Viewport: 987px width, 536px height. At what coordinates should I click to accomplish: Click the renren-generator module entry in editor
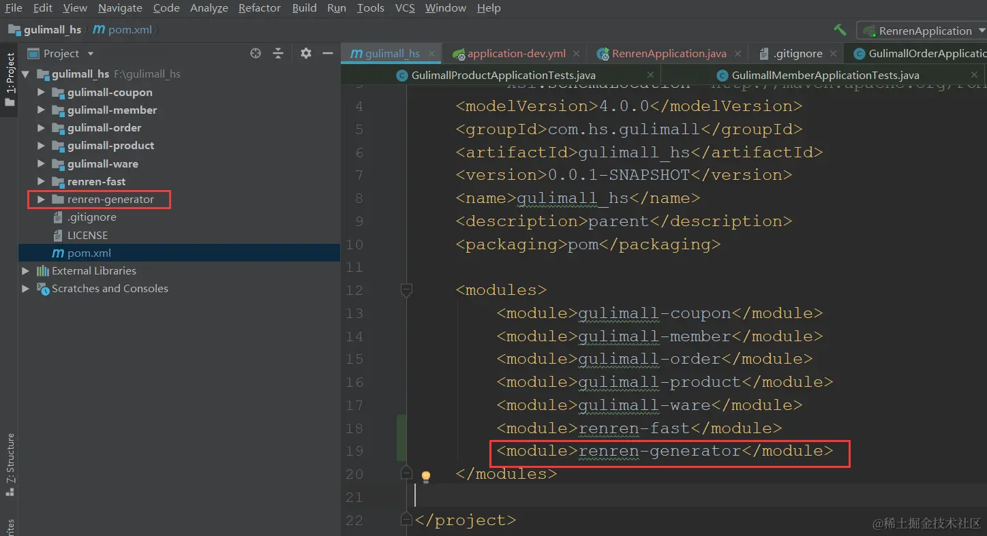(665, 451)
